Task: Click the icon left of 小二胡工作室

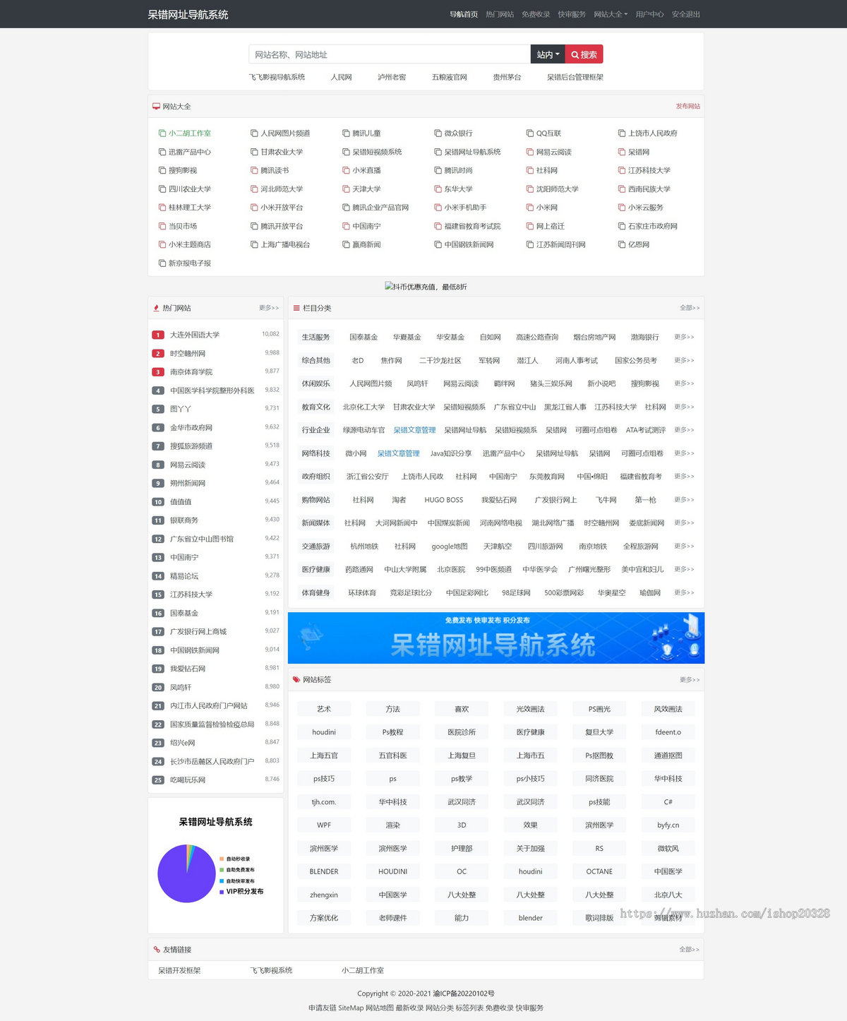Action: point(162,133)
